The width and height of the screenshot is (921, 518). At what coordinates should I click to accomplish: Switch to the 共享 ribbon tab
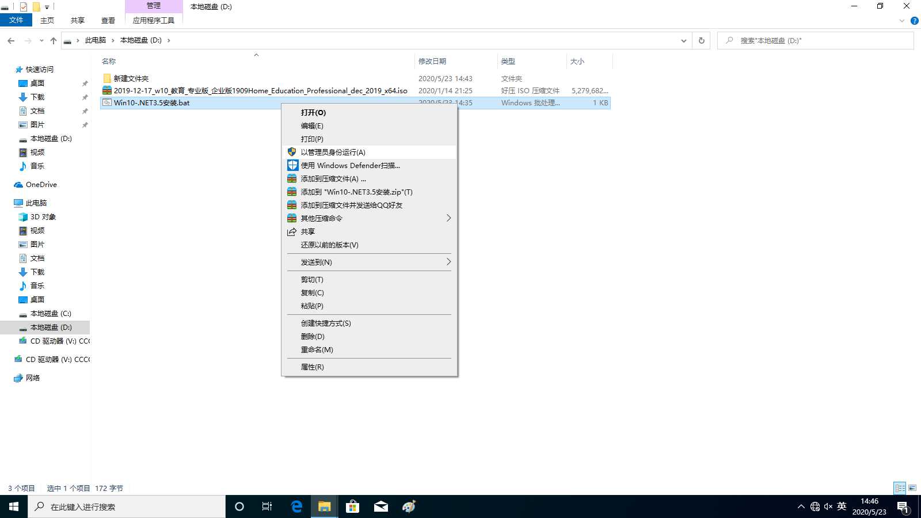click(78, 20)
